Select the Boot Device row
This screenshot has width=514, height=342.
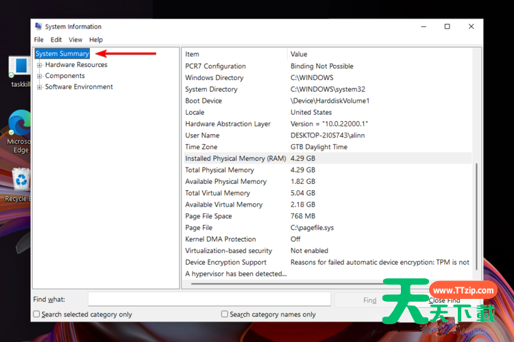(x=328, y=101)
